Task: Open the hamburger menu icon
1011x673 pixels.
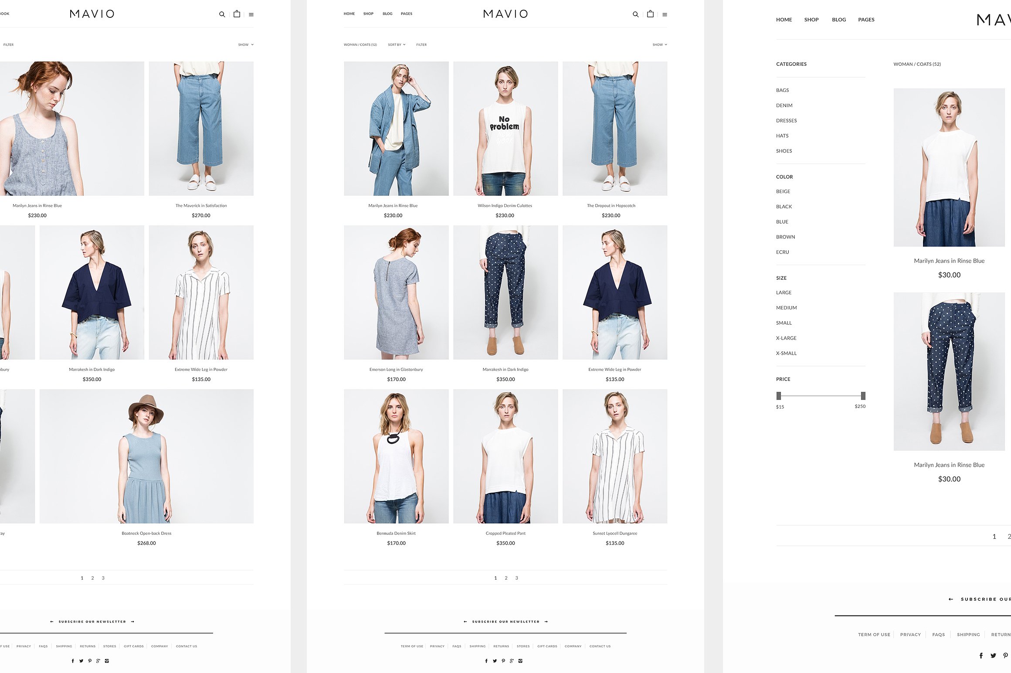Action: coord(665,14)
